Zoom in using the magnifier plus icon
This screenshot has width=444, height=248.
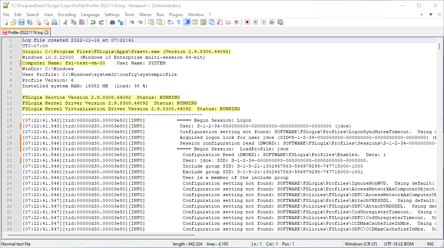132,22
